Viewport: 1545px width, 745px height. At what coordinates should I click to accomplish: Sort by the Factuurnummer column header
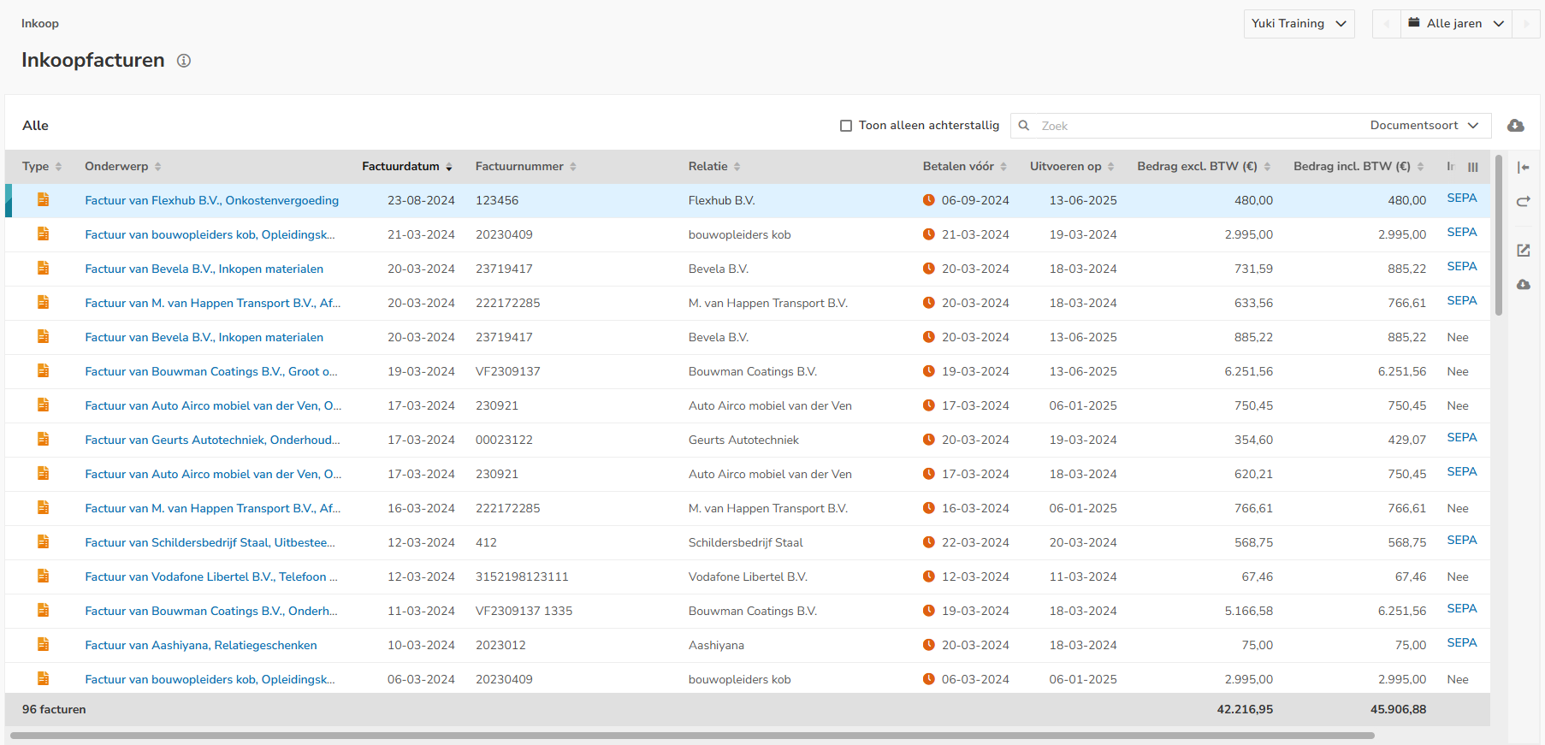tap(526, 167)
